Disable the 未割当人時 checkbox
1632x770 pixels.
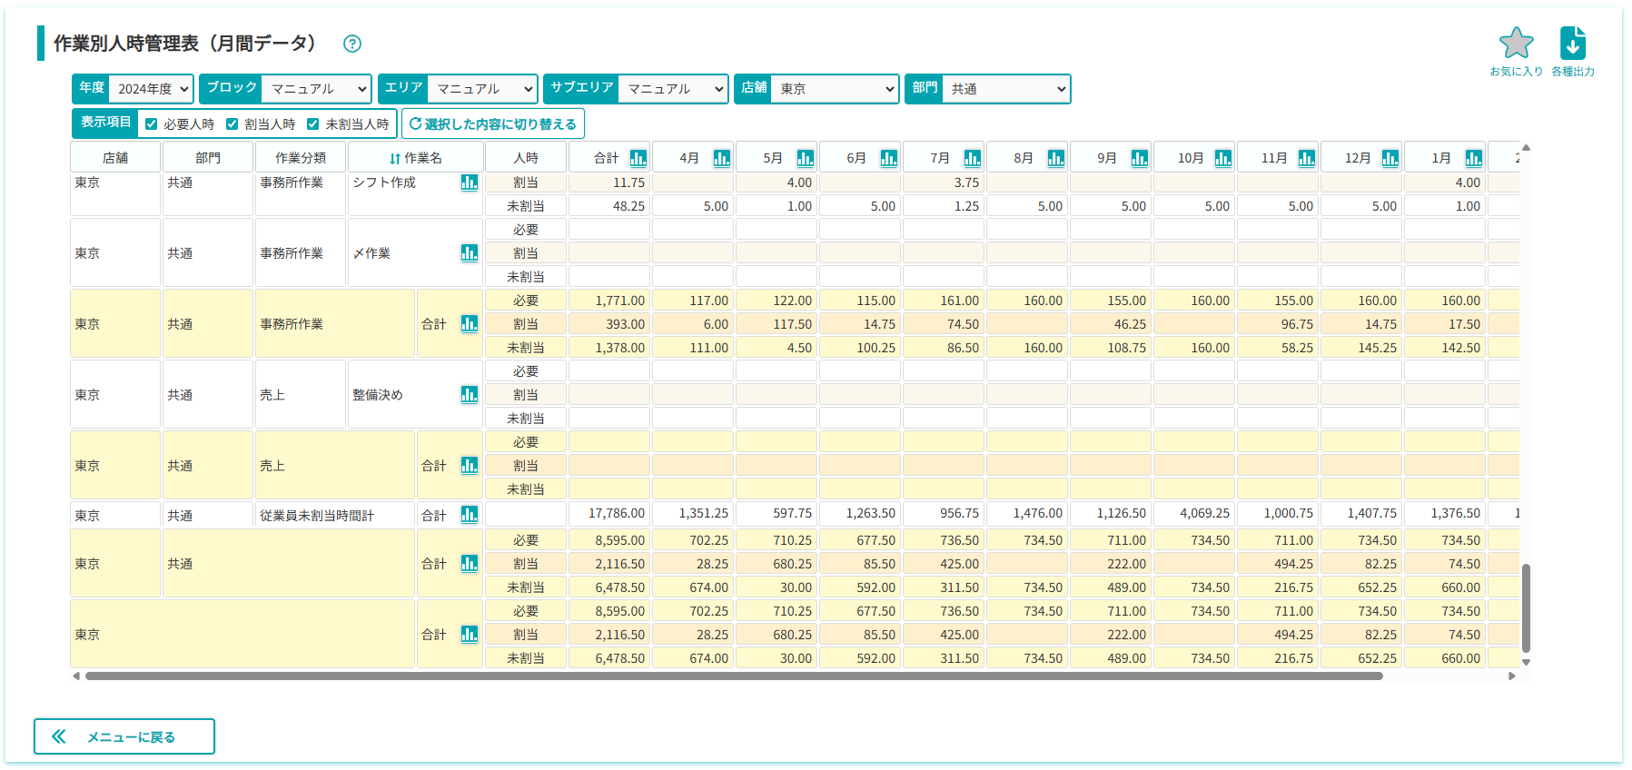pos(313,124)
